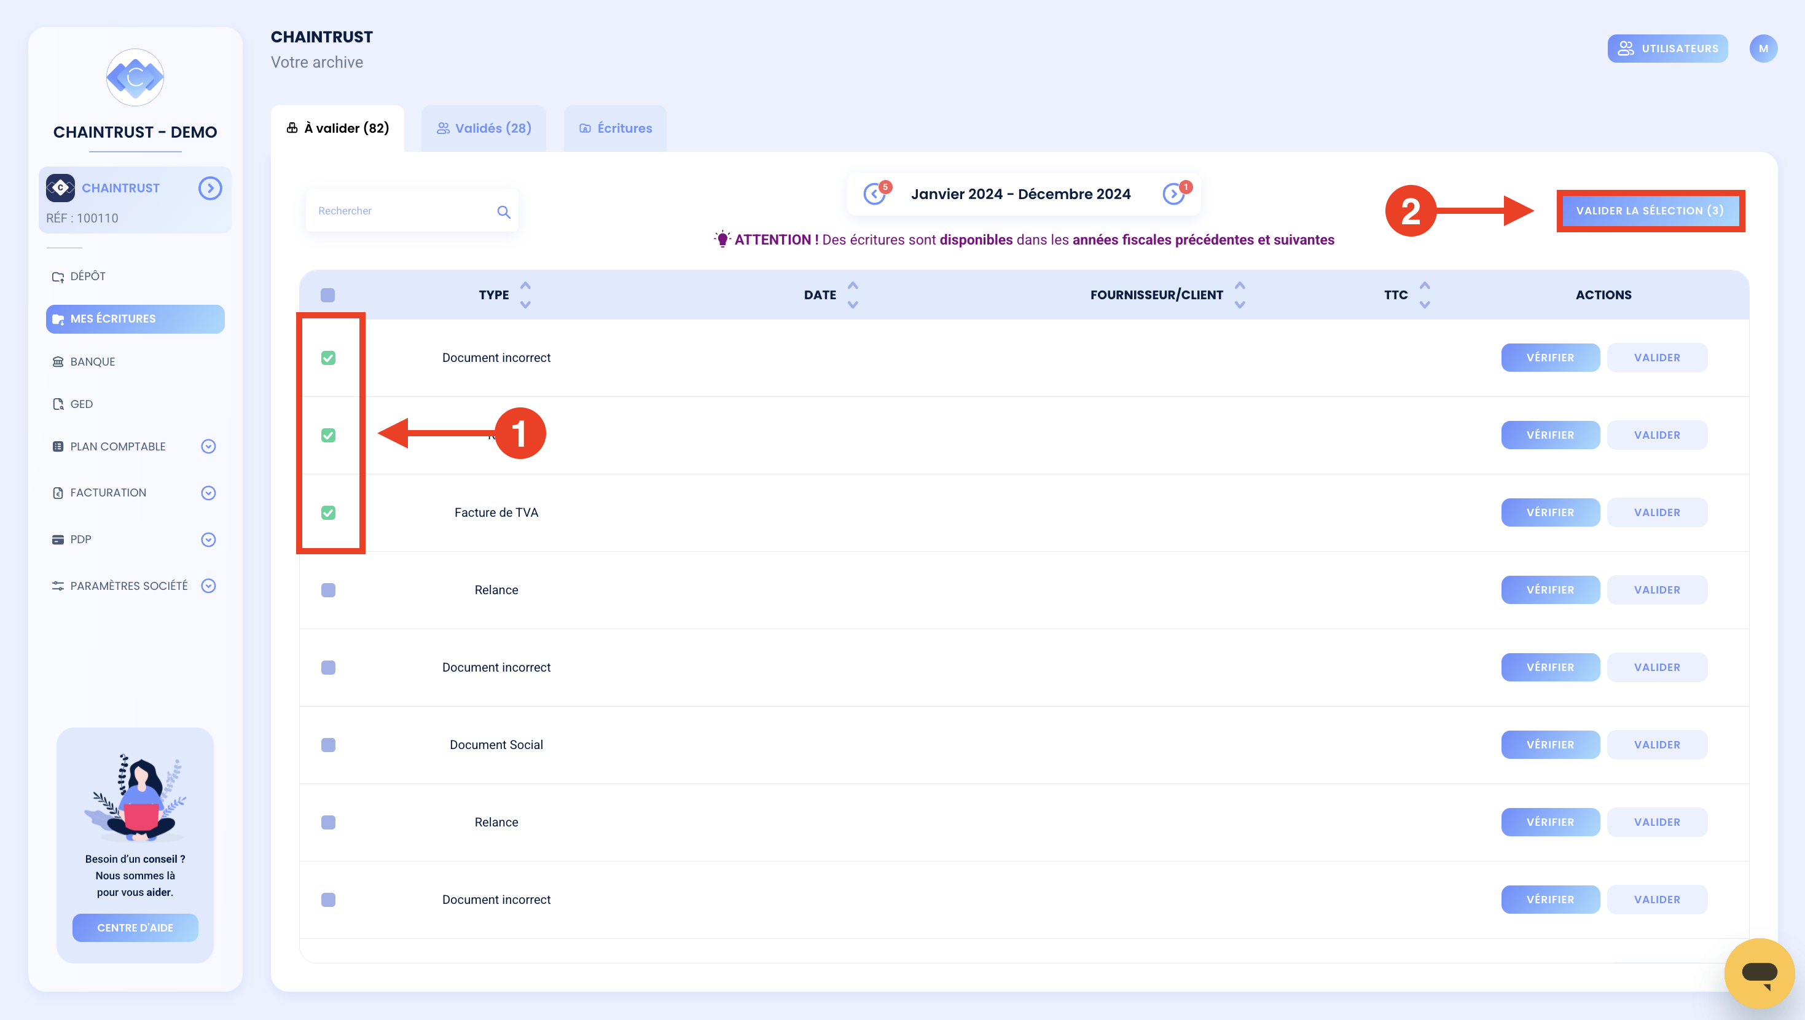Sort by FOURNISSEUR/CLIENT column
Screen dimensions: 1805x1020
1240,295
